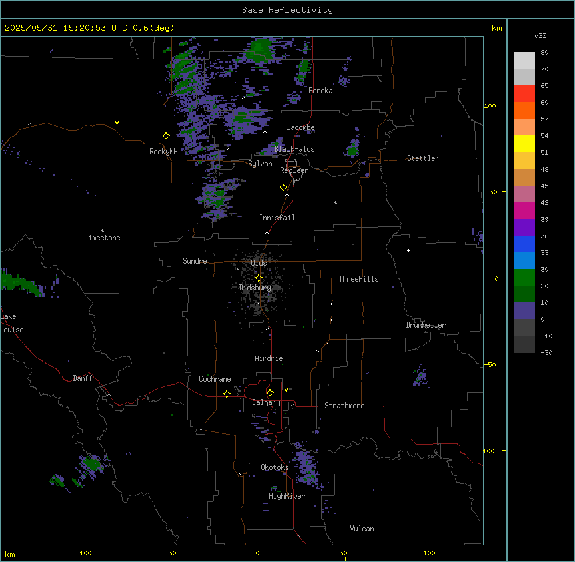Click the yellow V marker northeast of Calgary
This screenshot has width=575, height=562.
click(x=286, y=390)
